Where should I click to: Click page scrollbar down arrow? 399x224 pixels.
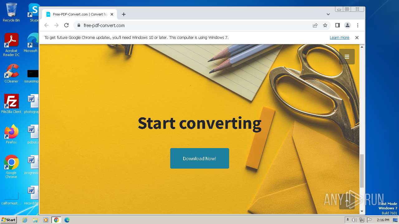[362, 212]
